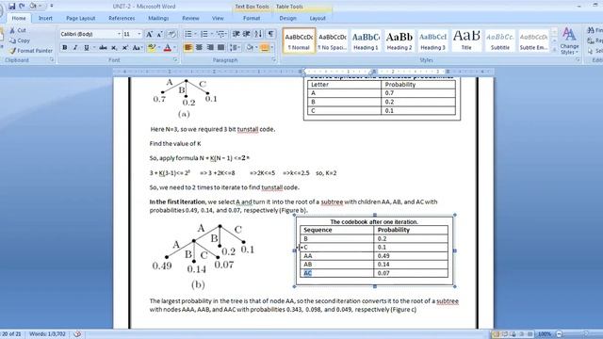The width and height of the screenshot is (603, 339).
Task: Apply strikethrough to selected text
Action: pyautogui.click(x=103, y=48)
